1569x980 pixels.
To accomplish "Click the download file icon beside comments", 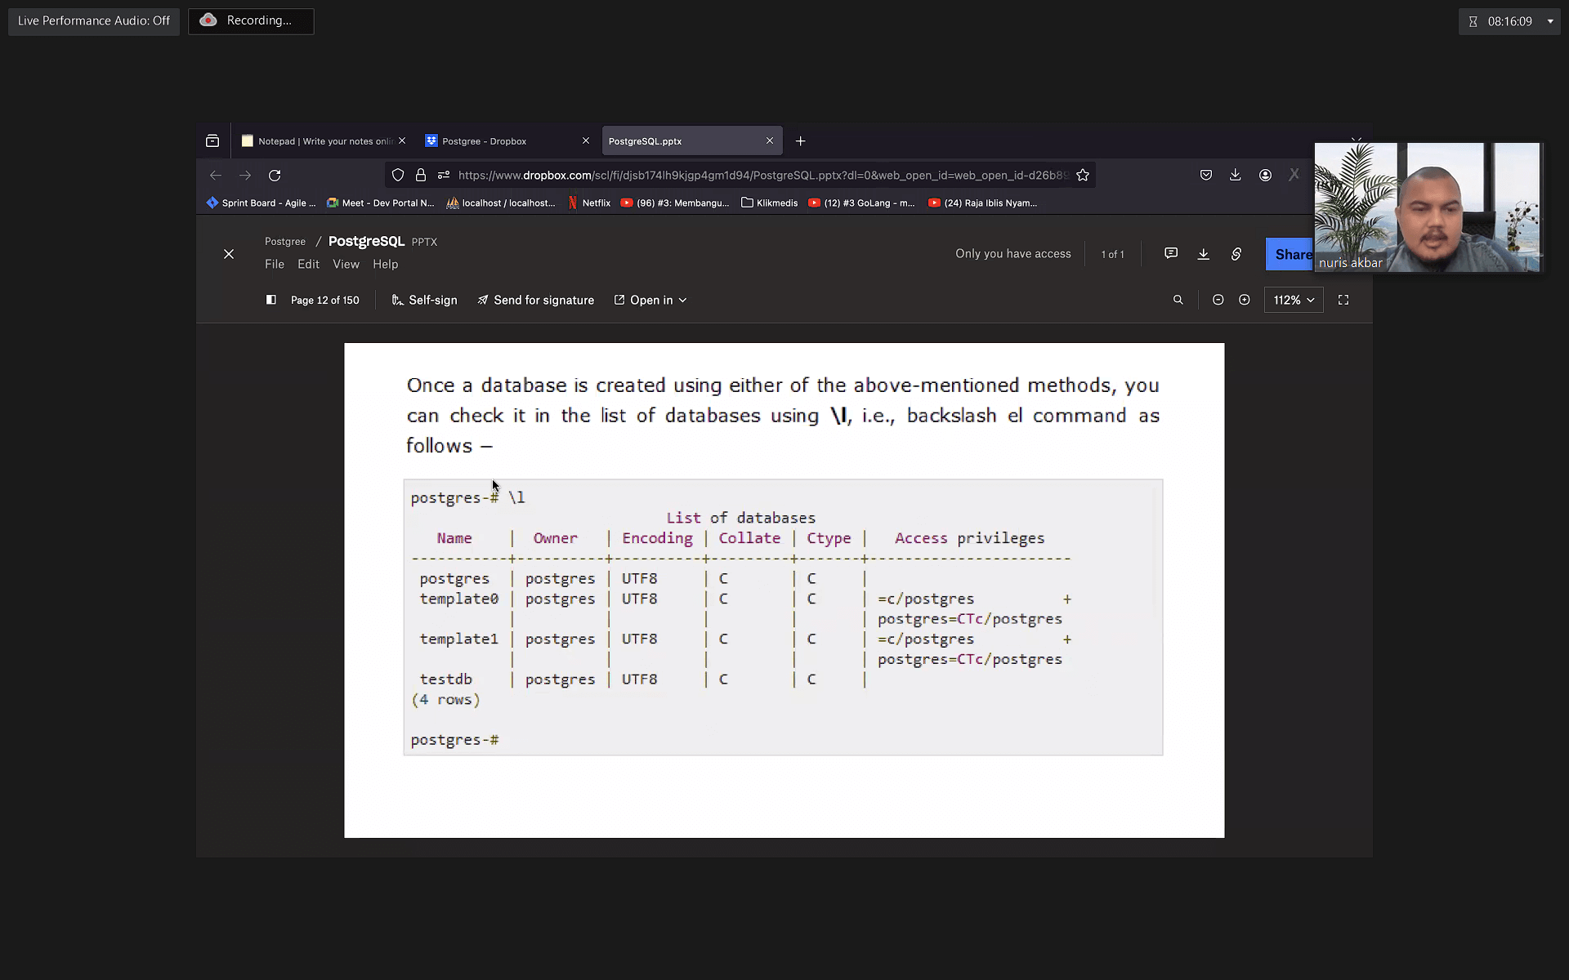I will 1204,254.
